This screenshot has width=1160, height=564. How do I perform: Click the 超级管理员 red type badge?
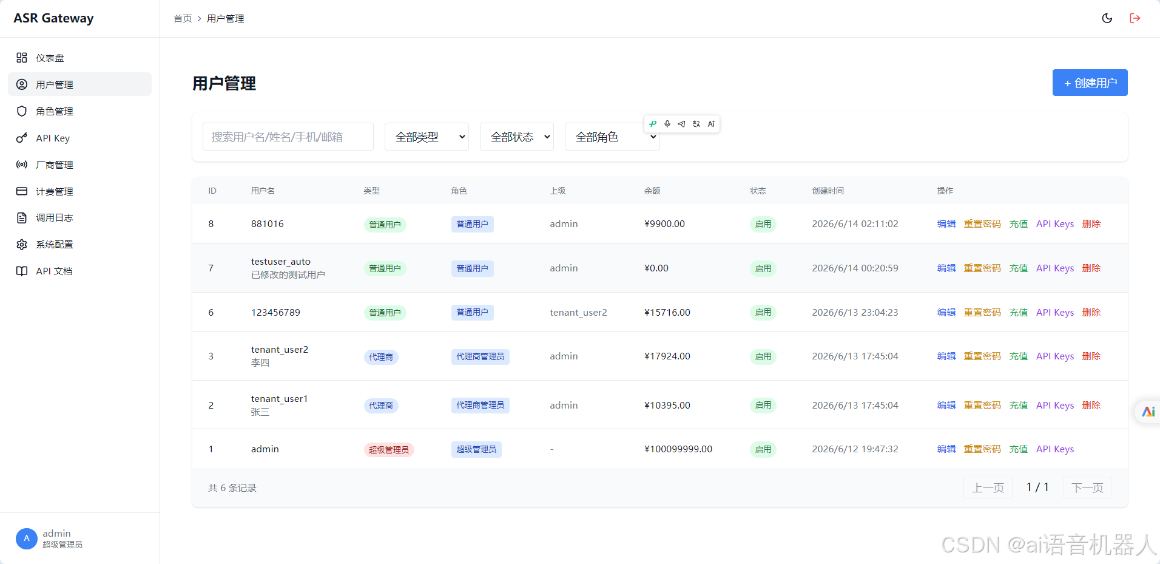[x=389, y=450]
